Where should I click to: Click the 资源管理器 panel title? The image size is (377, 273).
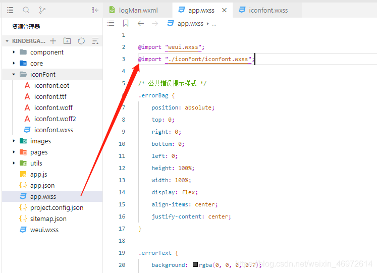(26, 27)
